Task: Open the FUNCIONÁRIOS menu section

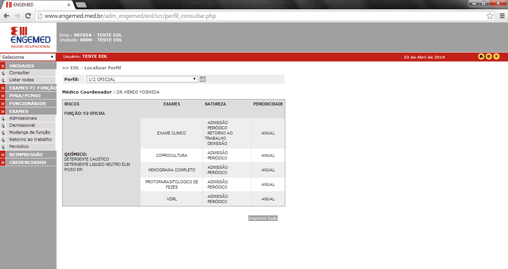Action: tap(28, 104)
